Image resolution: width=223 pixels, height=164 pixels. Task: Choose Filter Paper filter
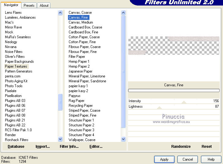[77, 57]
